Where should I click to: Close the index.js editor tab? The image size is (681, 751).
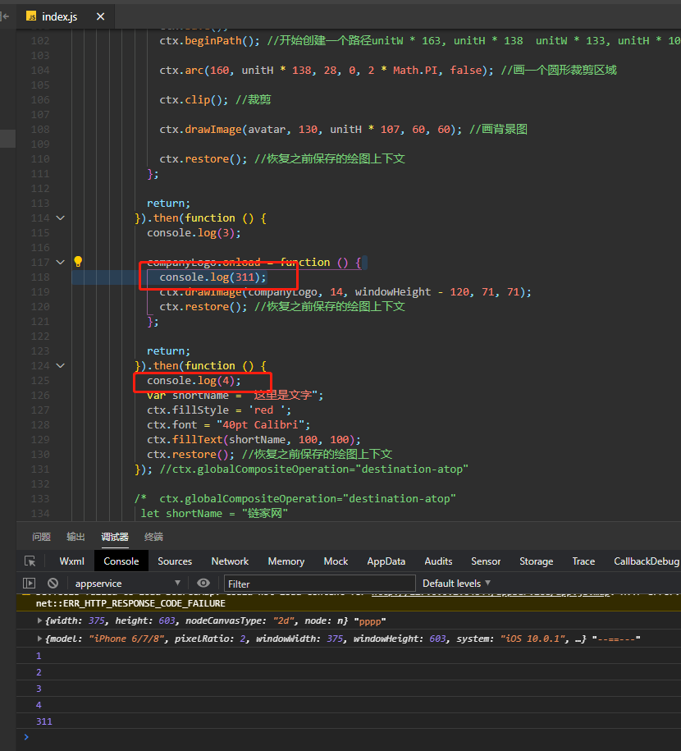[100, 16]
